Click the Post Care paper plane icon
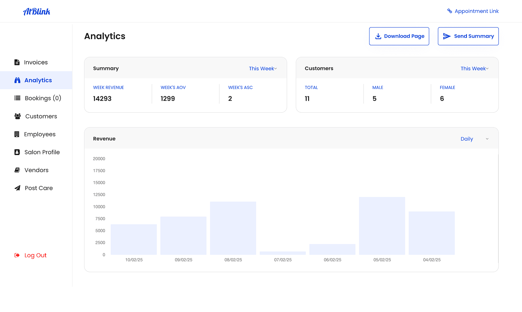The width and height of the screenshot is (522, 312). click(x=17, y=188)
